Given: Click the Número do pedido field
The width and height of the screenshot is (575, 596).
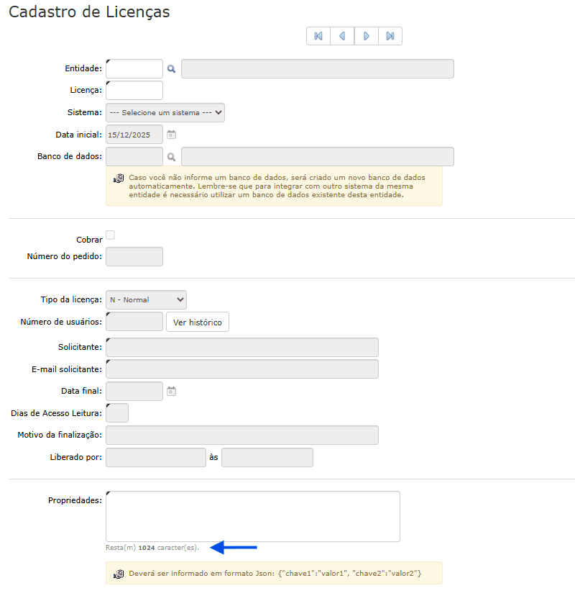Looking at the screenshot, I should [134, 256].
